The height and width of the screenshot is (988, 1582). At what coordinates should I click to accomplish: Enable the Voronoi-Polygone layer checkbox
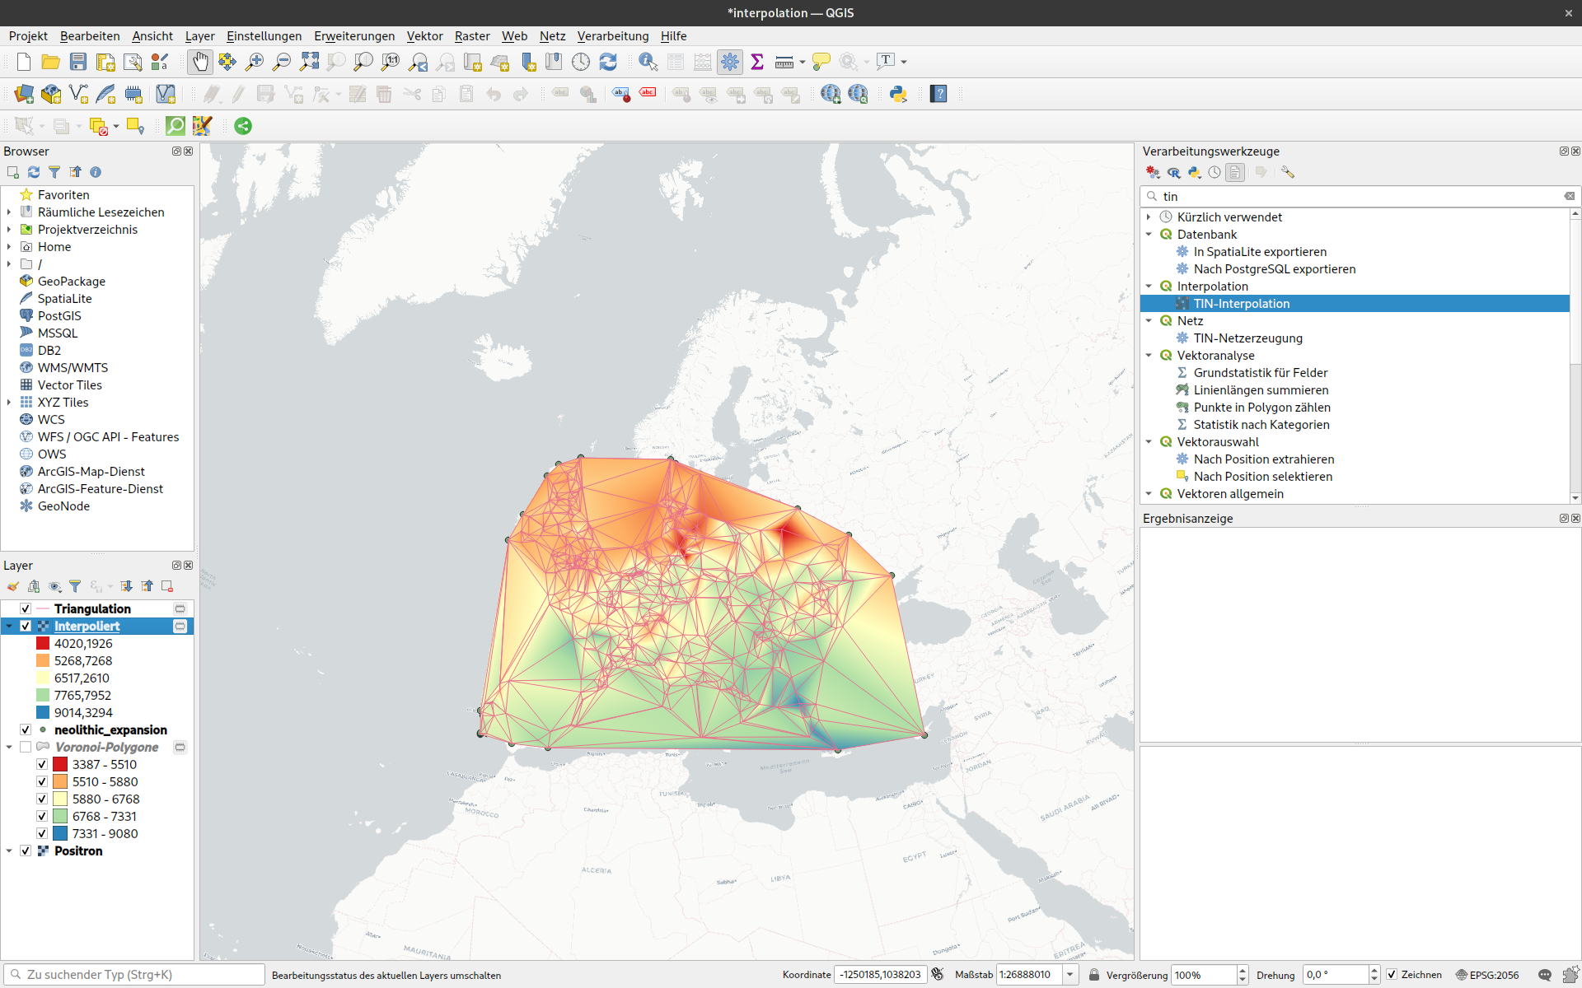26,747
